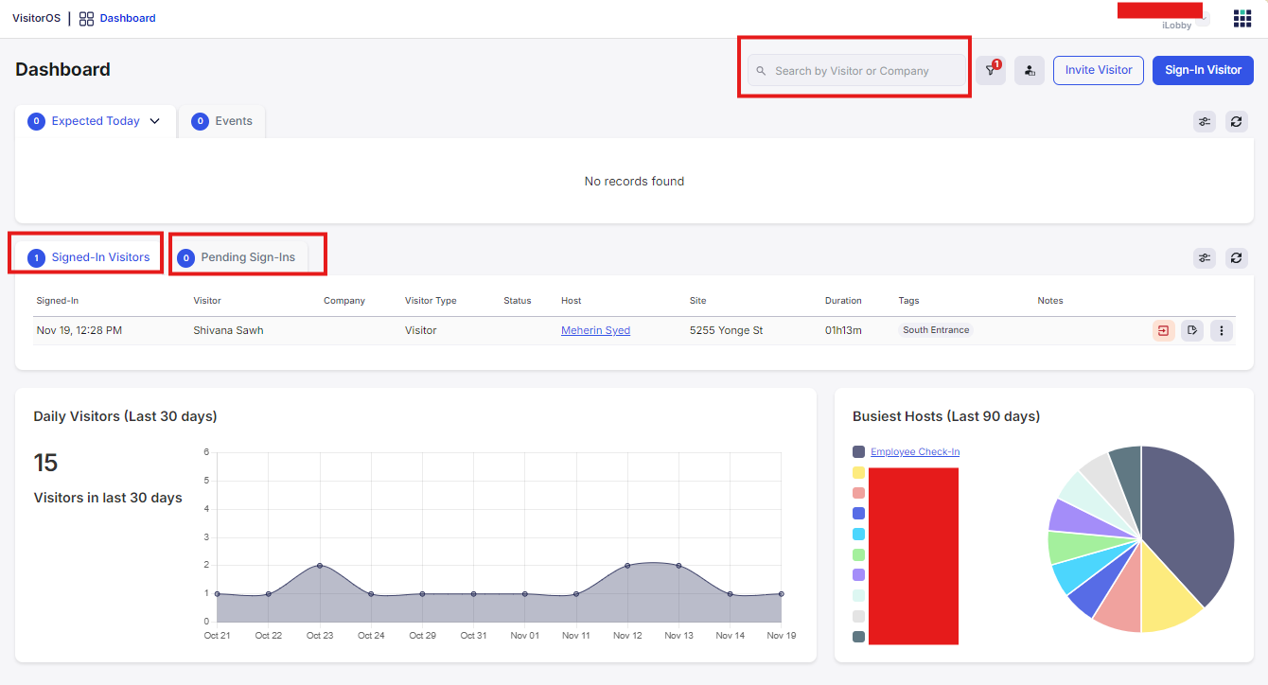Screen dimensions: 1268x685
Task: Sign out visitor Shivana Sawh
Action: [x=1163, y=330]
